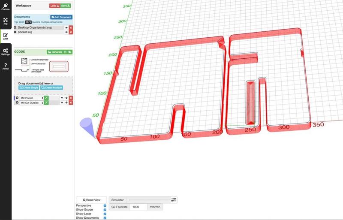Expand the Mill Pocket operation

[17, 98]
